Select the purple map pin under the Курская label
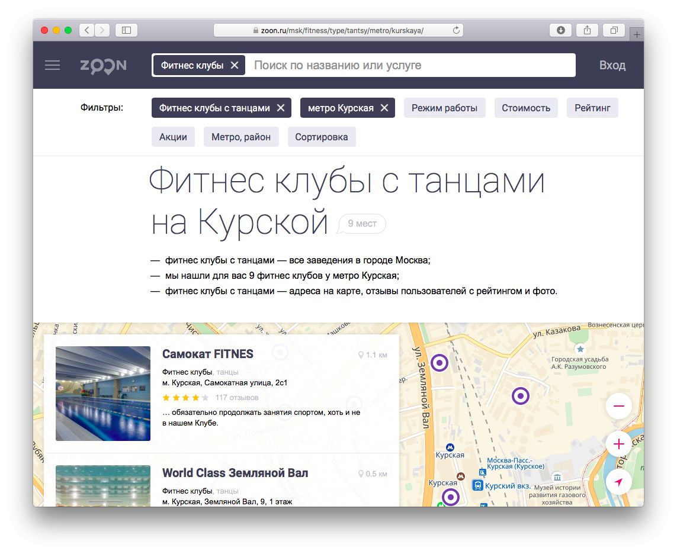This screenshot has width=677, height=554. (x=450, y=497)
